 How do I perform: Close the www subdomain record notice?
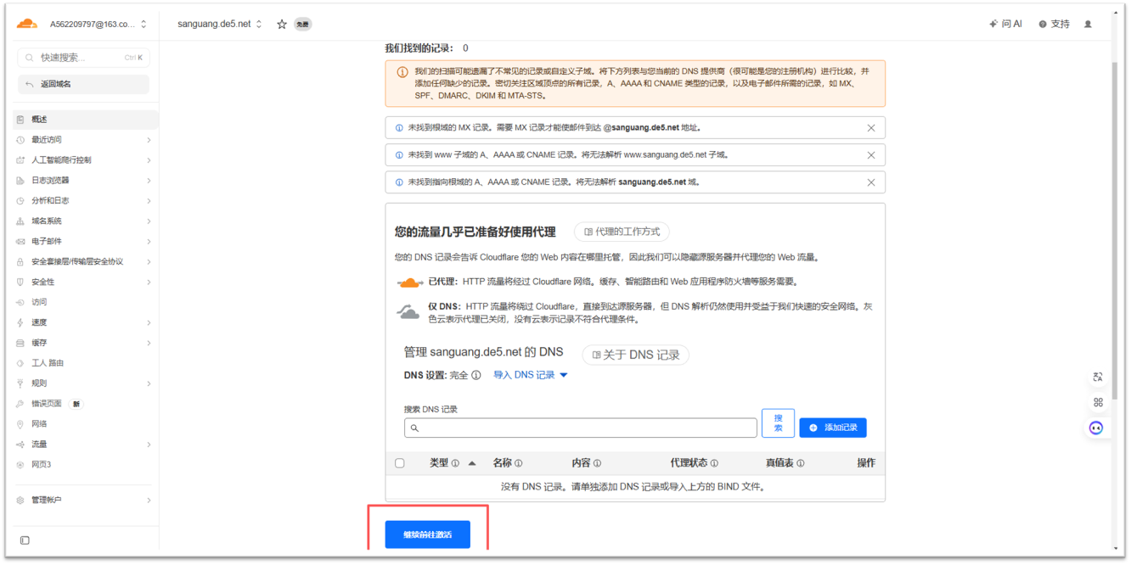click(x=871, y=155)
